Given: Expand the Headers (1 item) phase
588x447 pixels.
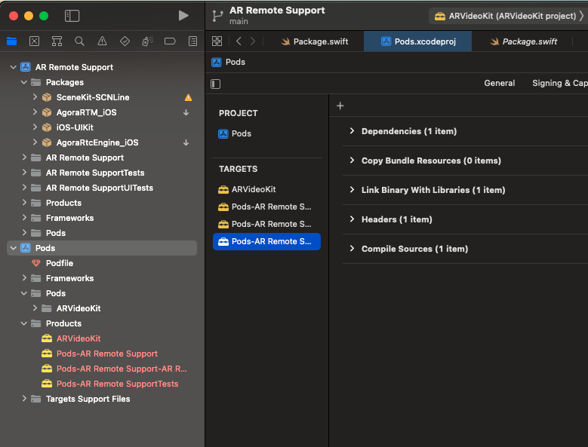Looking at the screenshot, I should point(352,219).
